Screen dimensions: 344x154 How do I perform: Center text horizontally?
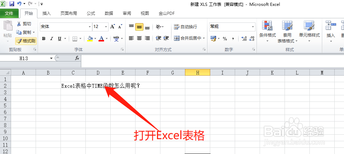[139, 38]
